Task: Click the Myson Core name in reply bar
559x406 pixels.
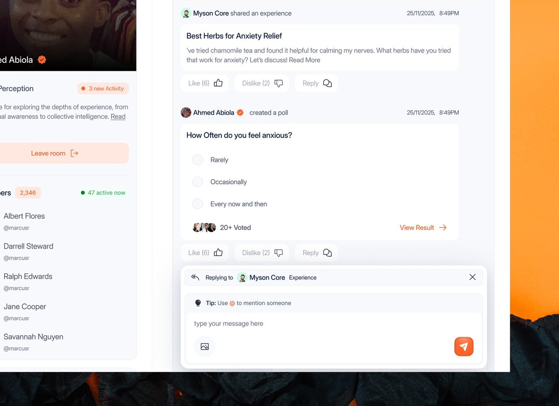Action: (267, 277)
